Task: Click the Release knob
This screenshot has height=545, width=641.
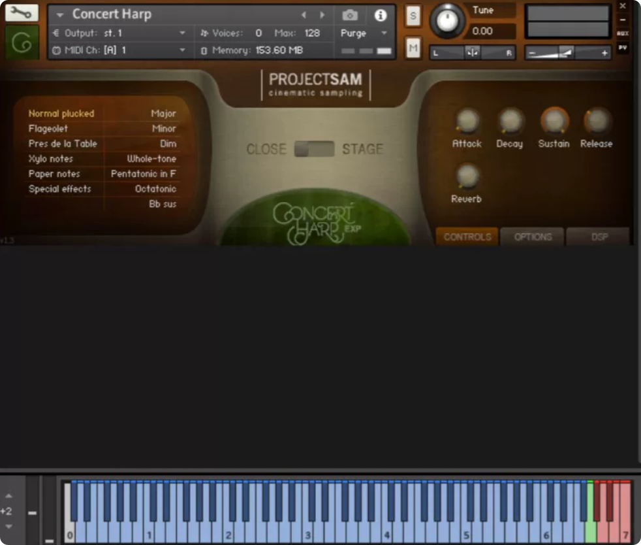Action: tap(597, 121)
